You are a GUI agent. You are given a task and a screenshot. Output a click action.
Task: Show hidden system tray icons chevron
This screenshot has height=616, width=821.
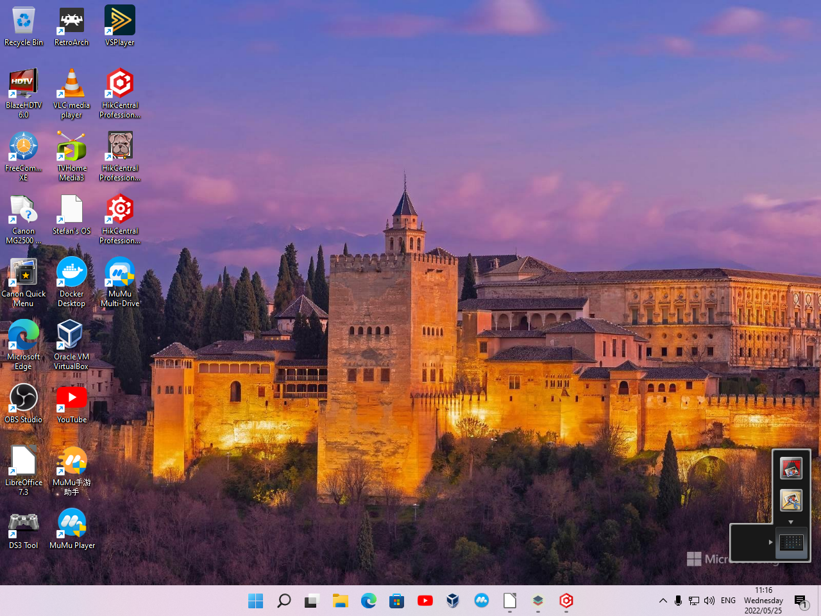[663, 601]
